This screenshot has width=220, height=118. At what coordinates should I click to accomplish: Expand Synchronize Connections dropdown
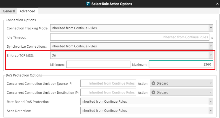point(131,46)
